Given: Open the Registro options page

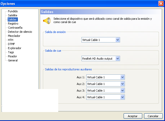Looking at the screenshot, I should (13, 24).
